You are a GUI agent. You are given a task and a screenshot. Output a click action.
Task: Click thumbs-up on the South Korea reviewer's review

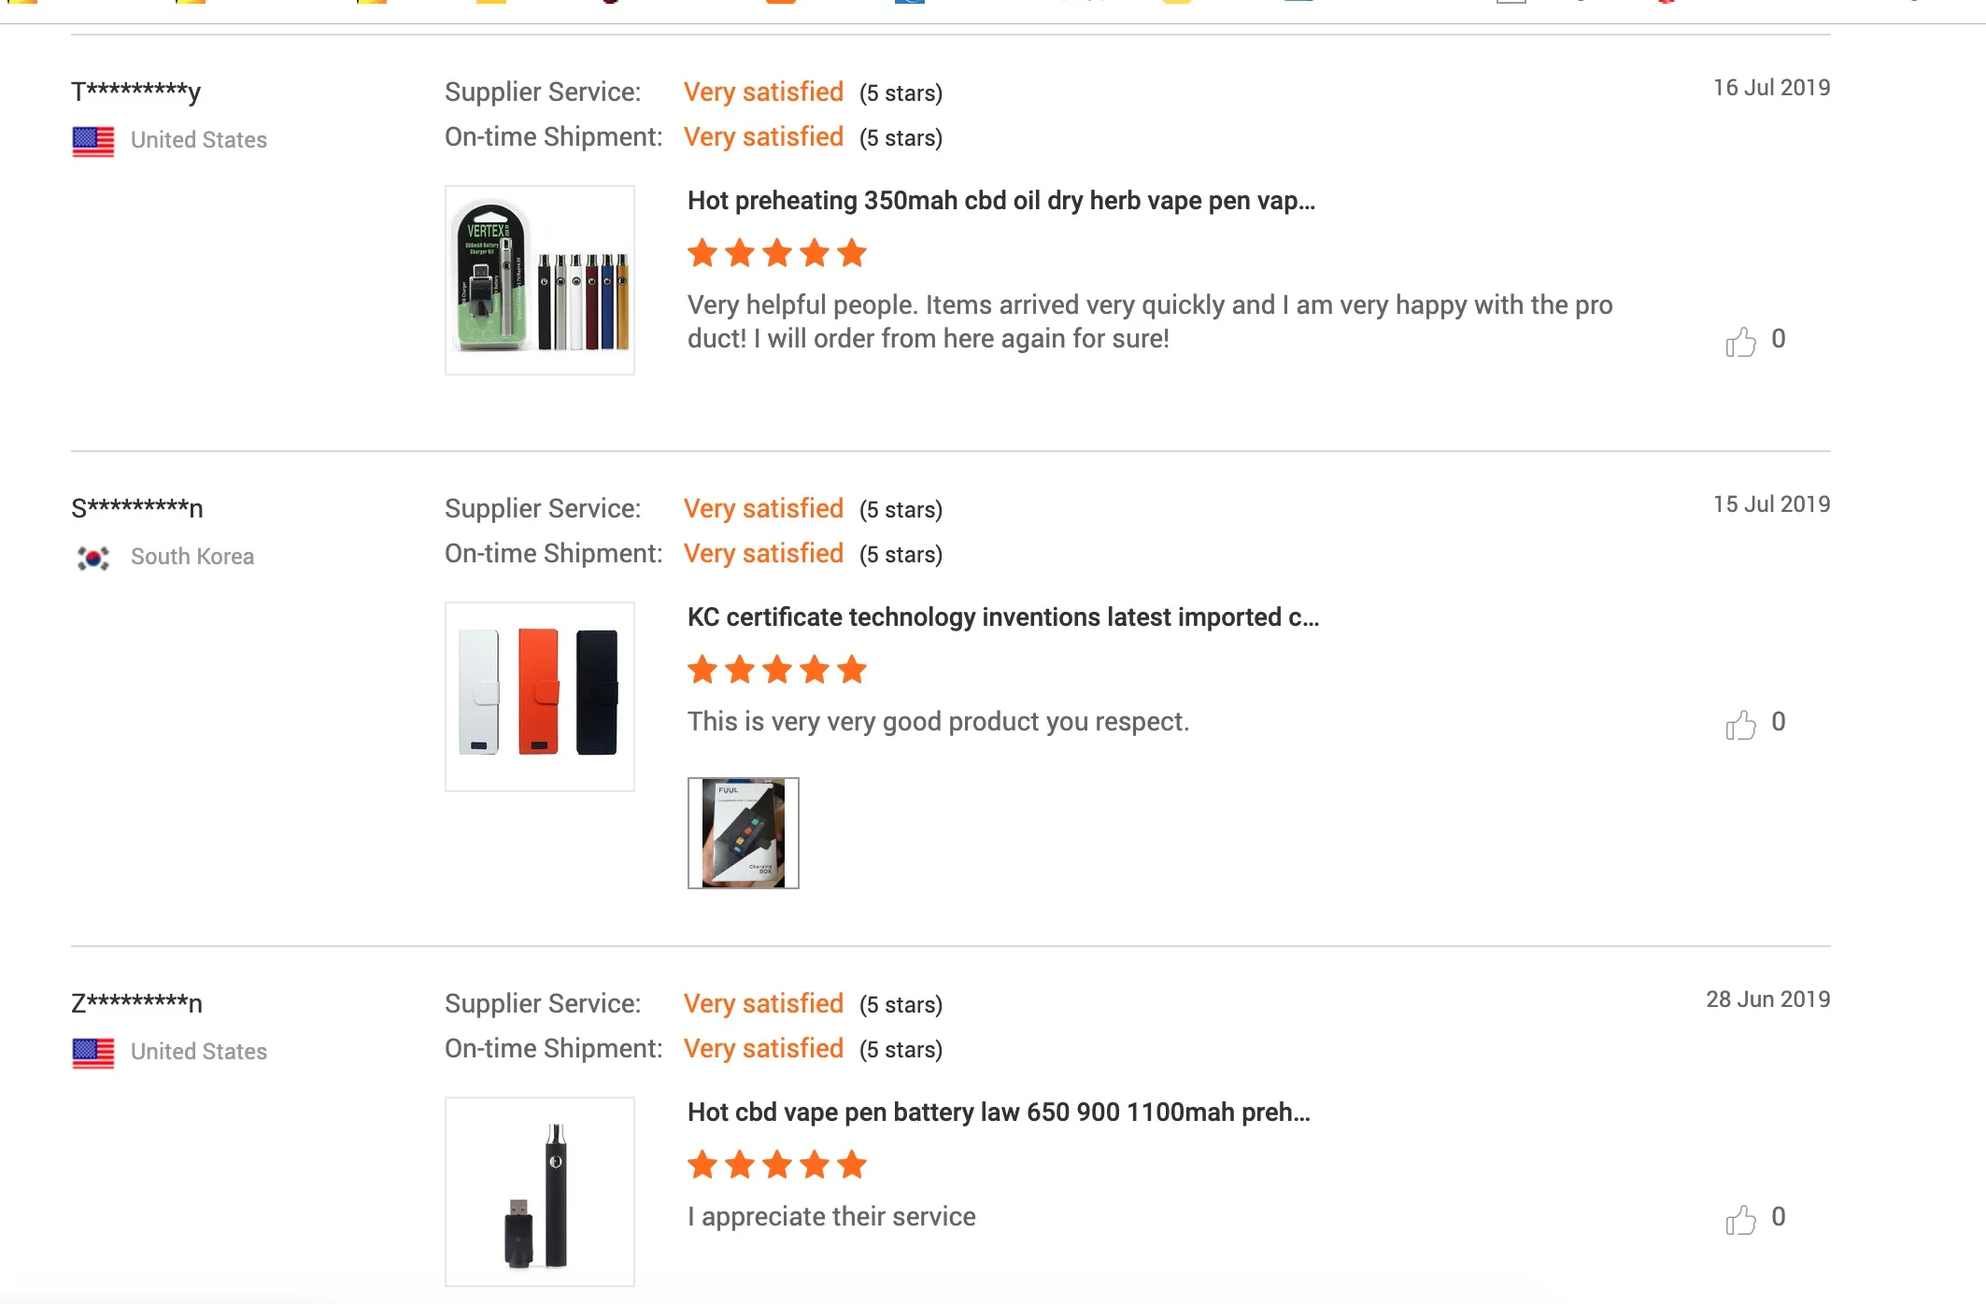(1740, 725)
